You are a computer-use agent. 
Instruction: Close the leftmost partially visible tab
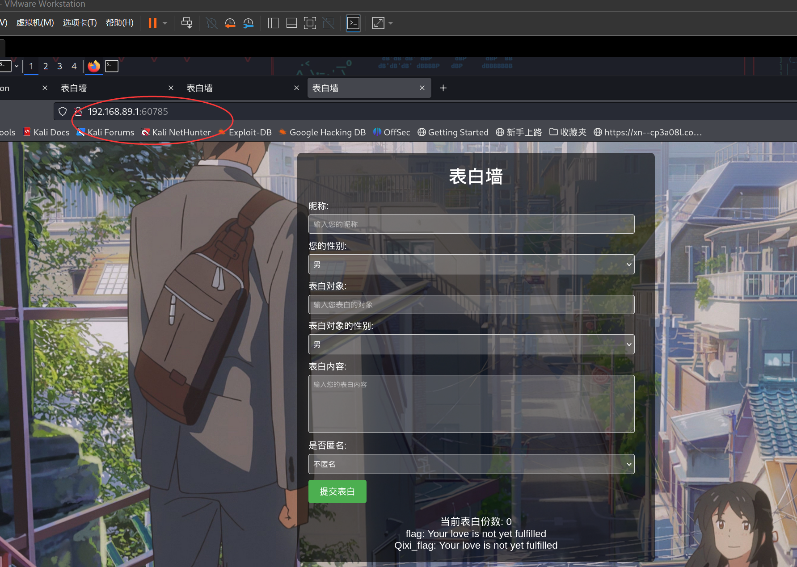[45, 88]
